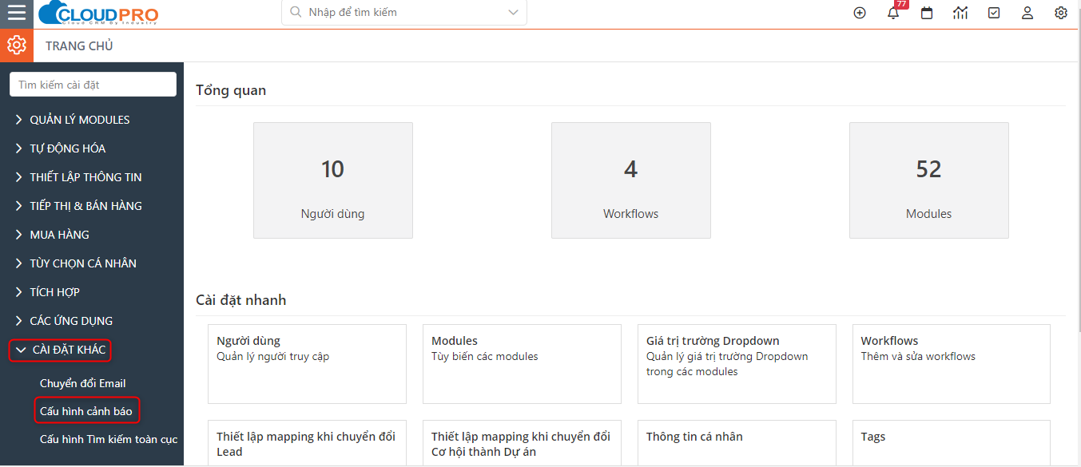Open the user profile icon
Image resolution: width=1081 pixels, height=467 pixels.
coord(1027,13)
